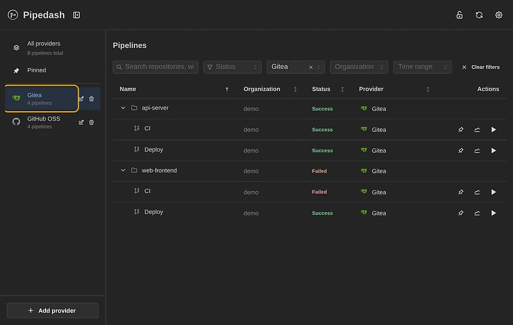Collapse the api-server repository group
This screenshot has width=513, height=325.
point(123,108)
